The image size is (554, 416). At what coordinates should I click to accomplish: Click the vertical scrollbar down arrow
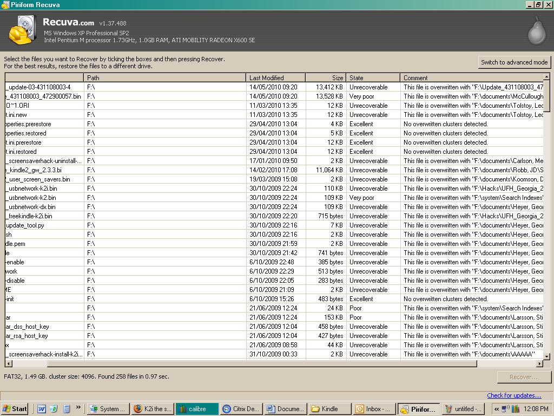click(546, 356)
